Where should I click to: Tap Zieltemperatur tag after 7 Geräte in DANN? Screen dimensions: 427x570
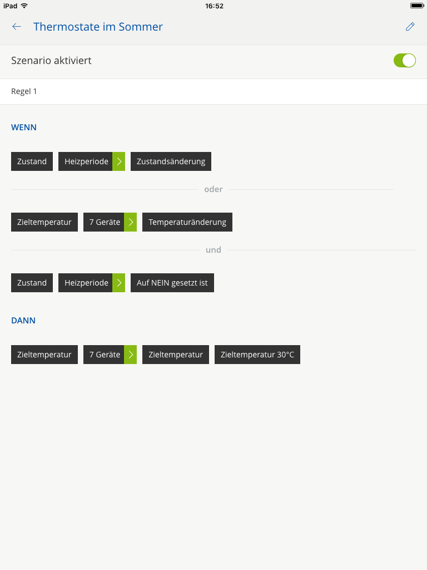(x=176, y=355)
